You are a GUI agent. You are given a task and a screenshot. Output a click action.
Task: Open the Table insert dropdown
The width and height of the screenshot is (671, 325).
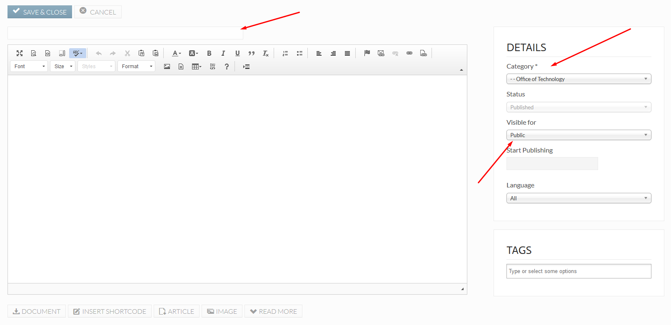(x=197, y=66)
